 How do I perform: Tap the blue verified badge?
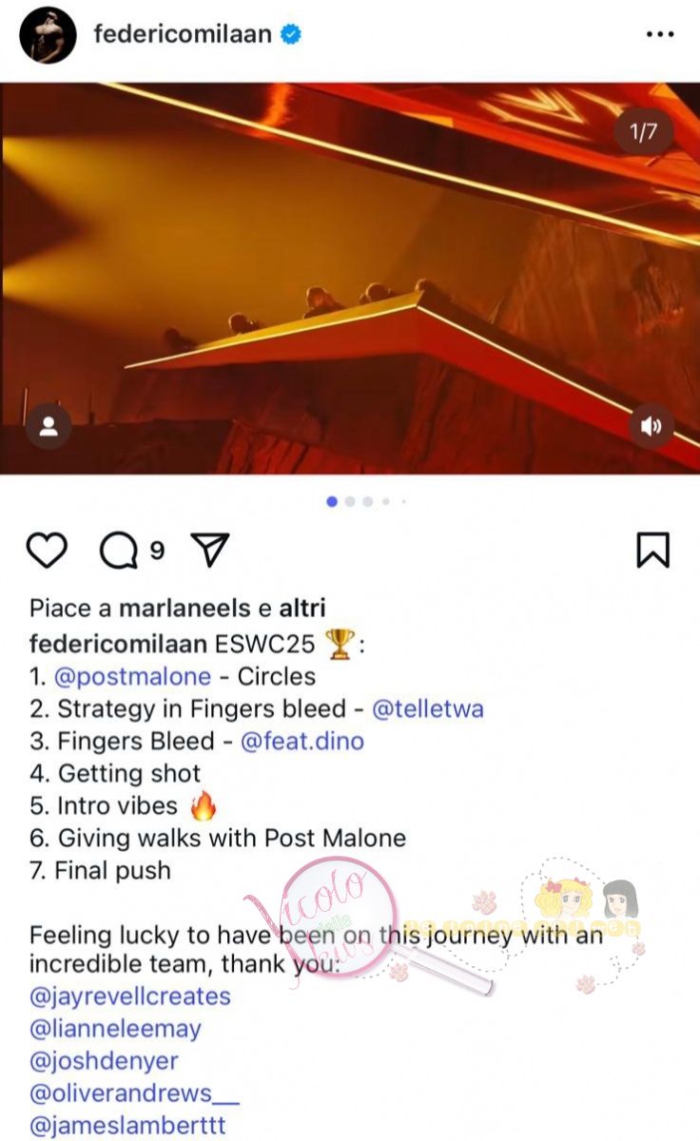click(x=292, y=34)
